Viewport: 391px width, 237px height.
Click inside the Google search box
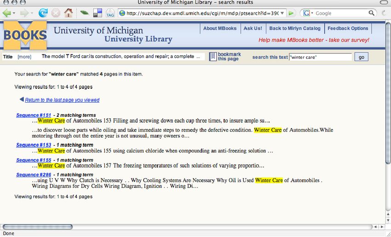341,13
